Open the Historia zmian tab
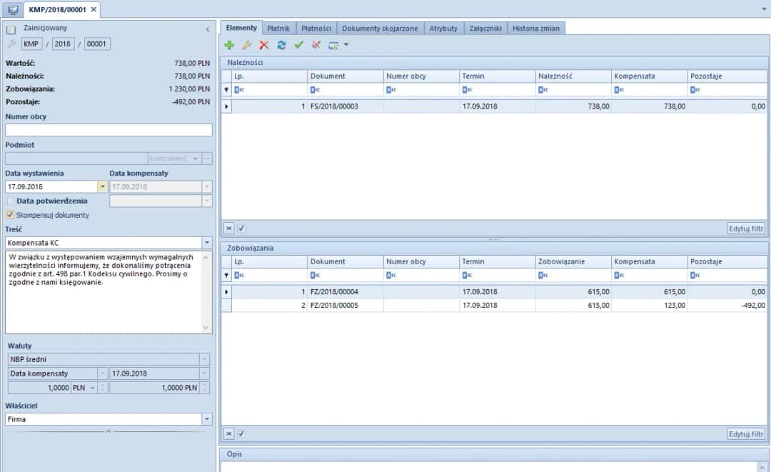The height and width of the screenshot is (472, 771). (538, 29)
